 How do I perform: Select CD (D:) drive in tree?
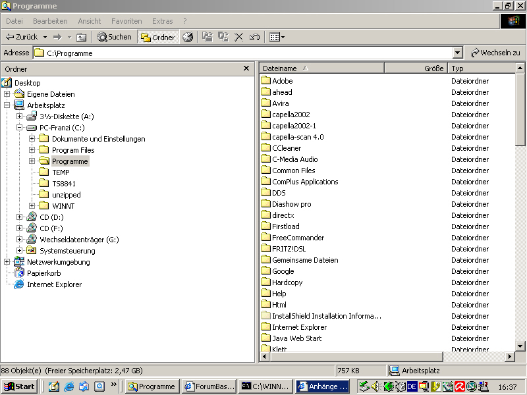tap(51, 217)
